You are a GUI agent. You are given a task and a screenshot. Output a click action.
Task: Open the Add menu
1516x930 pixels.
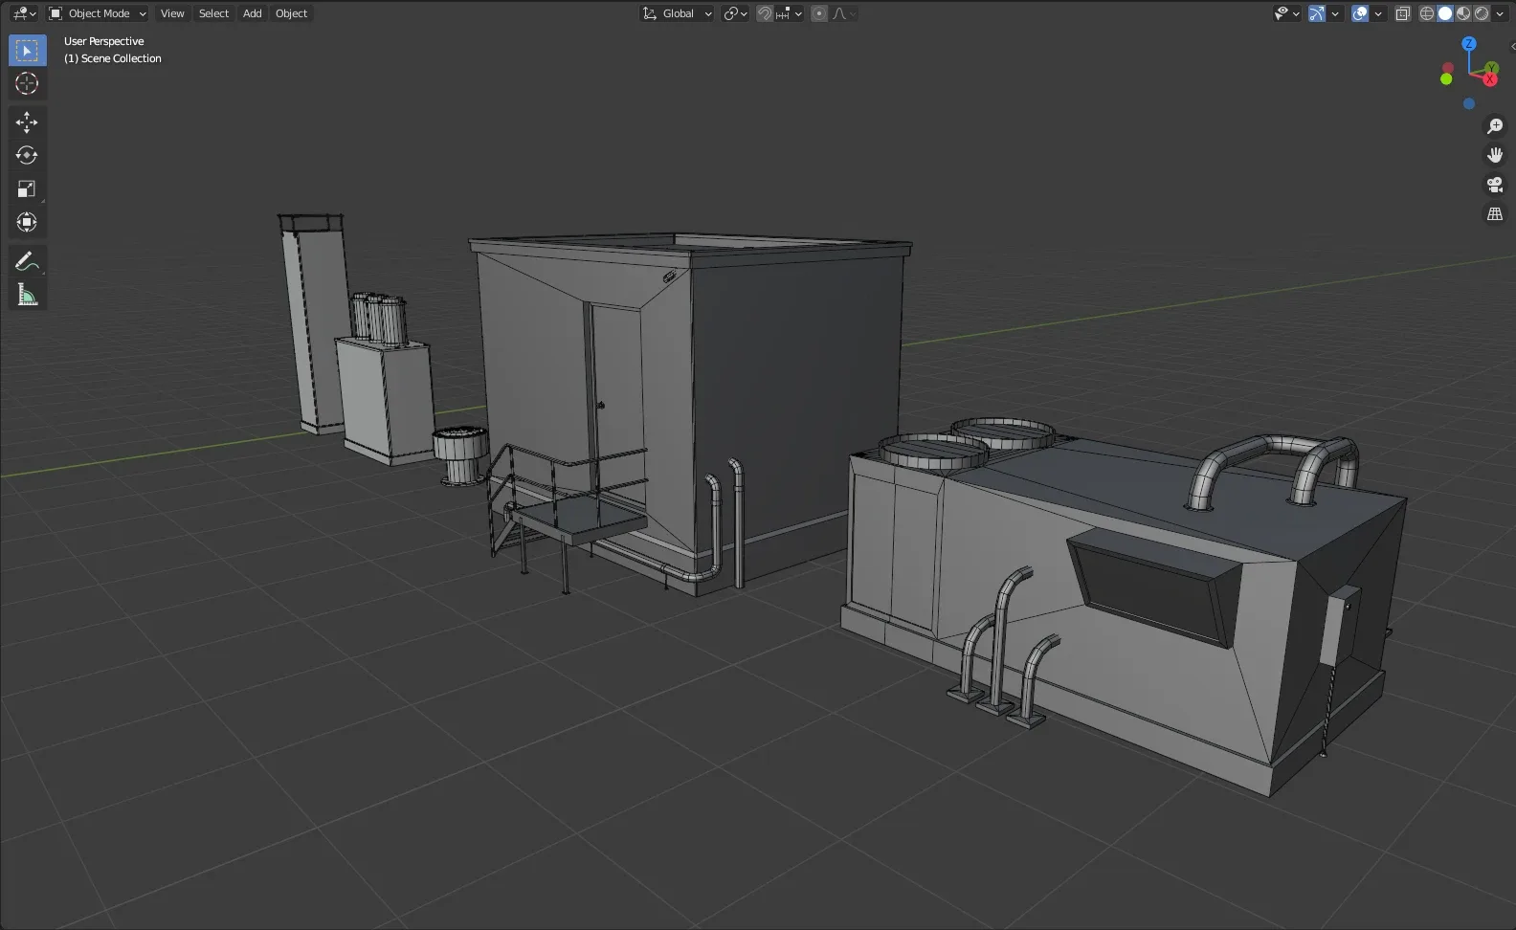coord(252,13)
